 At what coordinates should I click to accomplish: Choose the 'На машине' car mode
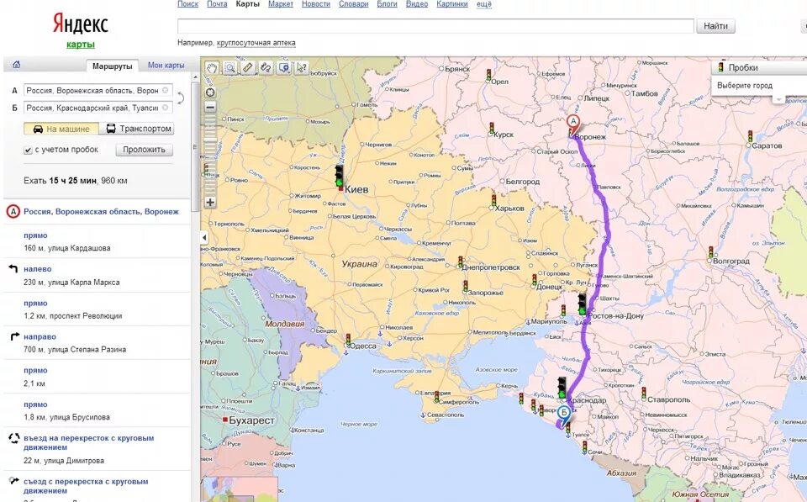(61, 129)
